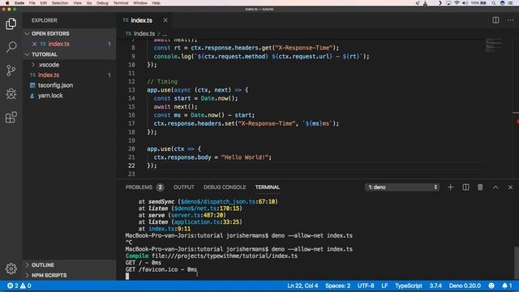Image resolution: width=519 pixels, height=292 pixels.
Task: Open macOS Notification Center icon
Action: [510, 2]
